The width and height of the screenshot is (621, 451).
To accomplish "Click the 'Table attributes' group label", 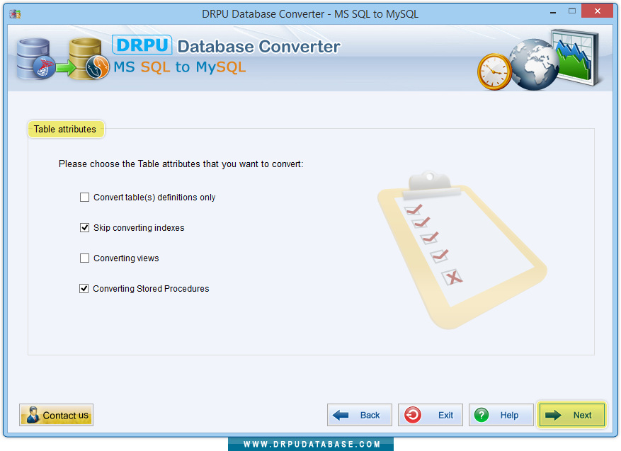I will (x=66, y=129).
